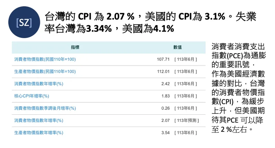The height and width of the screenshot is (148, 275).
Task: Open the 消費者物價指數季調後月增率(%) link
Action: [45, 108]
